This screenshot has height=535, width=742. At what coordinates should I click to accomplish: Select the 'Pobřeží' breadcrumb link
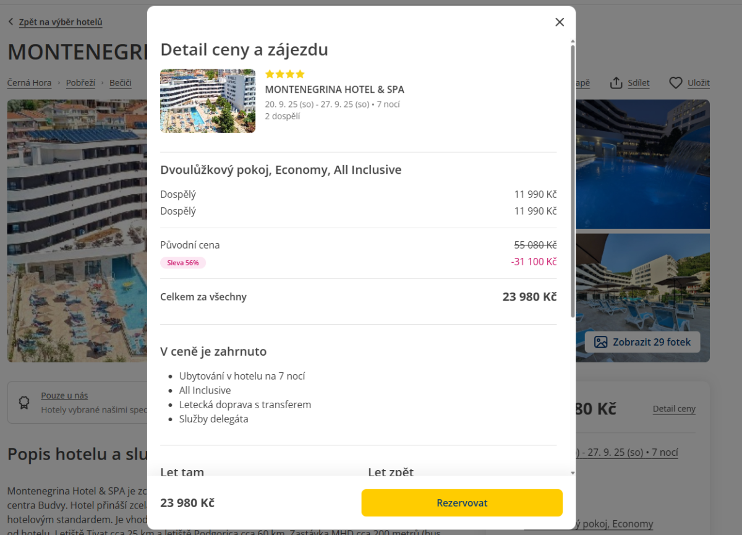pos(80,83)
